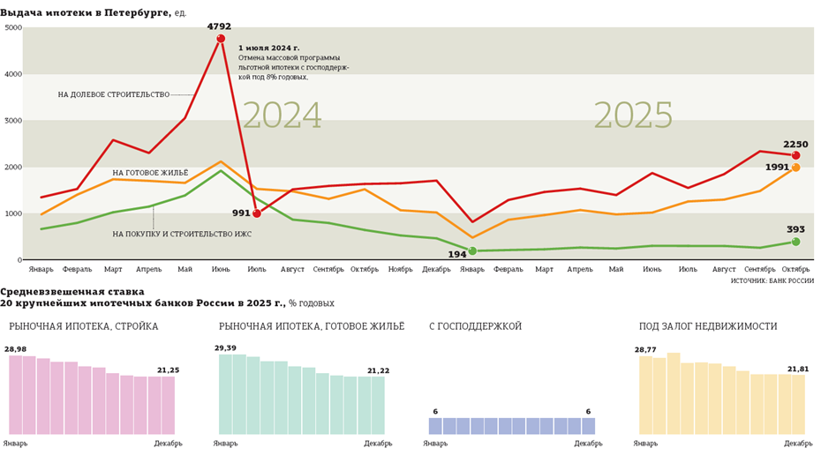Viewport: 821px width, 463px height.
Task: Select the large 2025 year label
Action: 633,117
